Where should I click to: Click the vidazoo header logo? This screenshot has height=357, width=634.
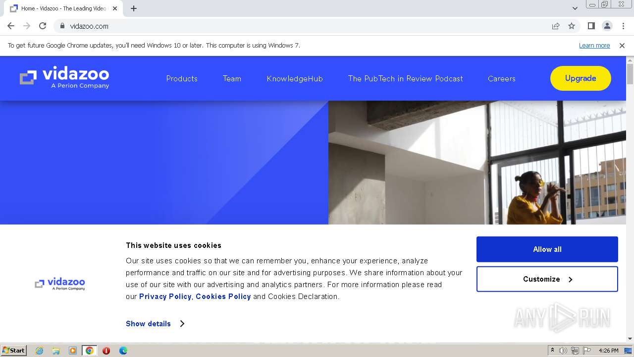64,78
